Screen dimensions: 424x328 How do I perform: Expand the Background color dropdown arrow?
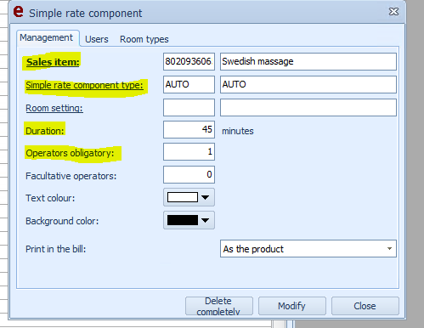point(206,220)
